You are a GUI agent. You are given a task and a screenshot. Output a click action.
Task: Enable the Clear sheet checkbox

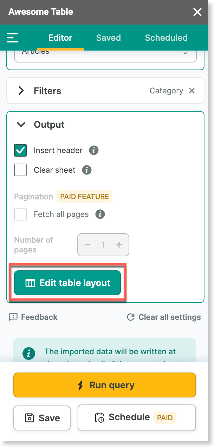coord(20,170)
